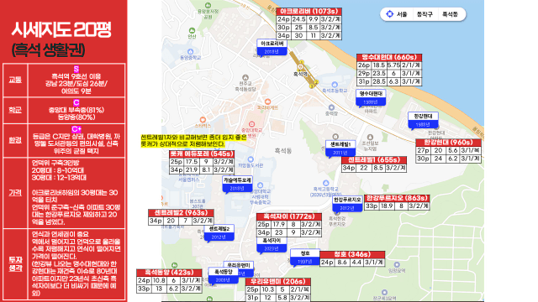
Task: Select the 흑석자이 map marker
Action: (272, 244)
